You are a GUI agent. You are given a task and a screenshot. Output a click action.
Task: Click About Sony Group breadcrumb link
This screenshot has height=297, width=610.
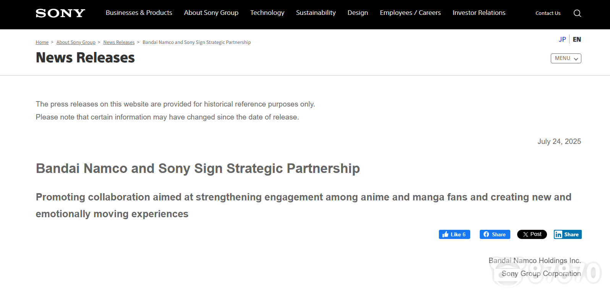tap(76, 42)
